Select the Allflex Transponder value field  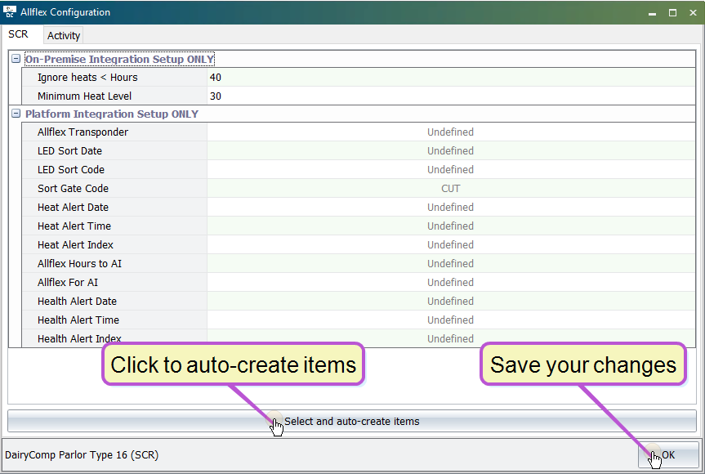click(x=451, y=132)
